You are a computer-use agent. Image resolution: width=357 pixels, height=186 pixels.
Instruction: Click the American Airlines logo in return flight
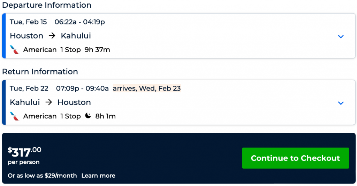click(x=14, y=116)
